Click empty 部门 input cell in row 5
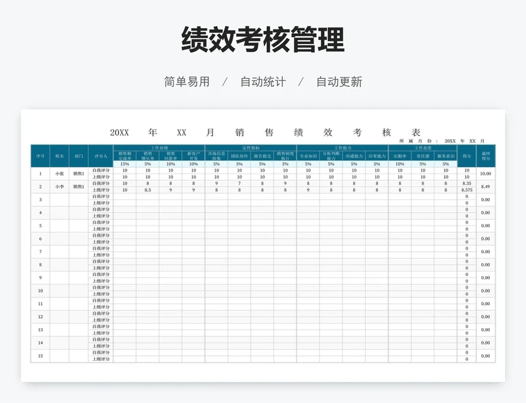The height and width of the screenshot is (403, 526). point(79,226)
